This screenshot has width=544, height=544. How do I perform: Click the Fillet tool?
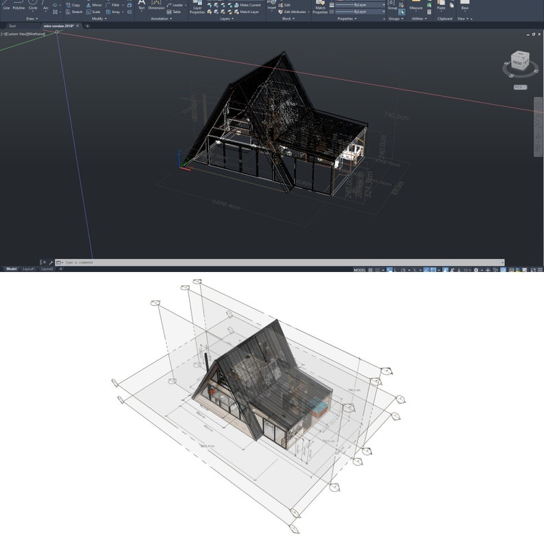[x=113, y=5]
